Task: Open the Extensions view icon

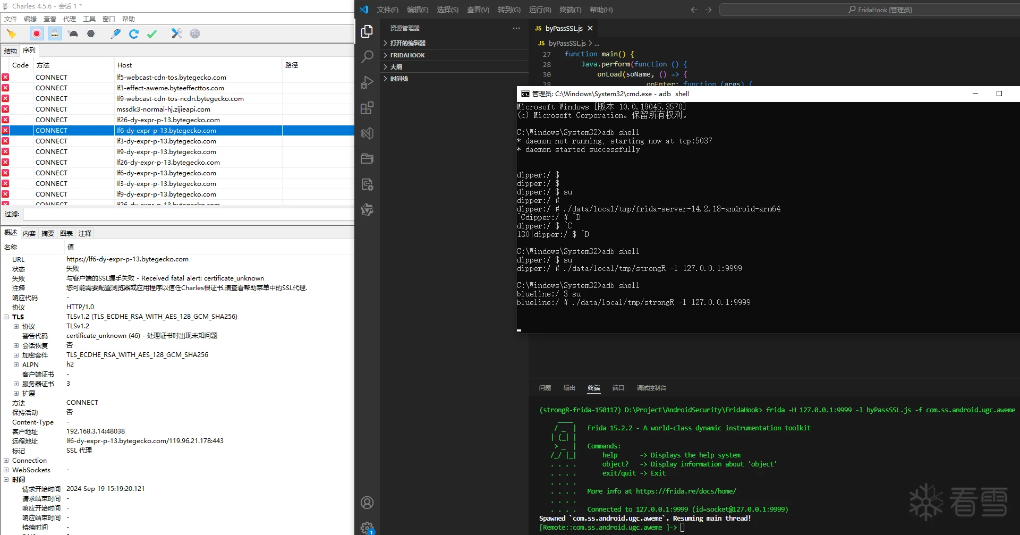Action: (x=367, y=108)
